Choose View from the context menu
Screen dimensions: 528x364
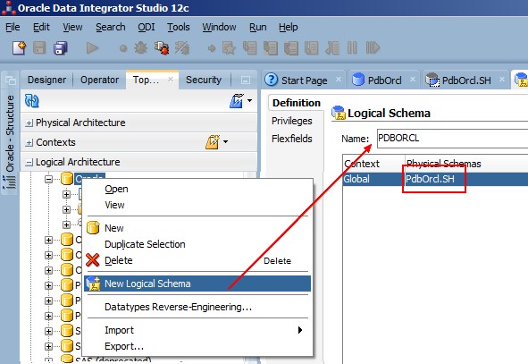click(x=197, y=205)
